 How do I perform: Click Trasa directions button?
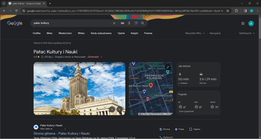[179, 129]
